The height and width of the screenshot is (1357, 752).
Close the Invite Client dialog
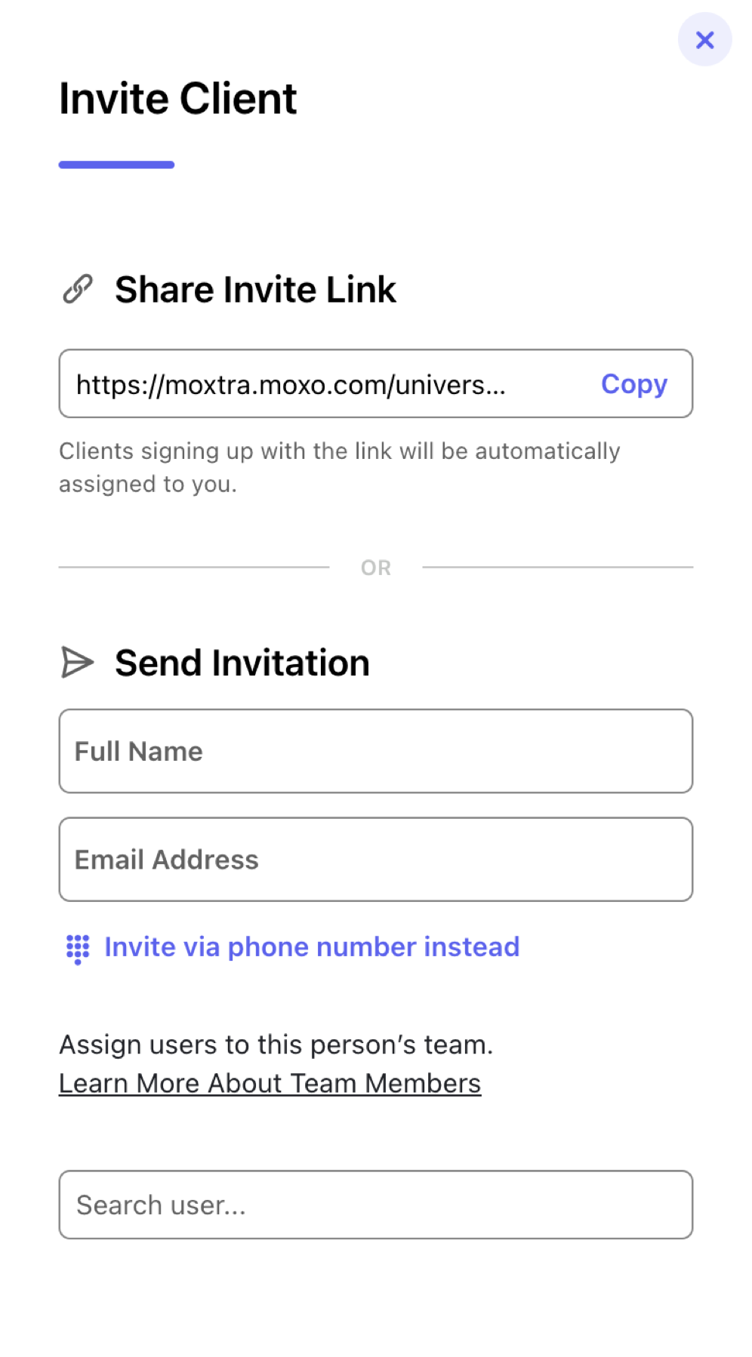(704, 39)
